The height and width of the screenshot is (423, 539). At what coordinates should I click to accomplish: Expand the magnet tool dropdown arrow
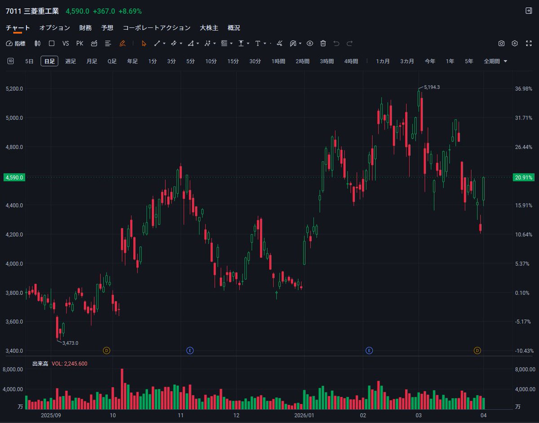click(300, 44)
